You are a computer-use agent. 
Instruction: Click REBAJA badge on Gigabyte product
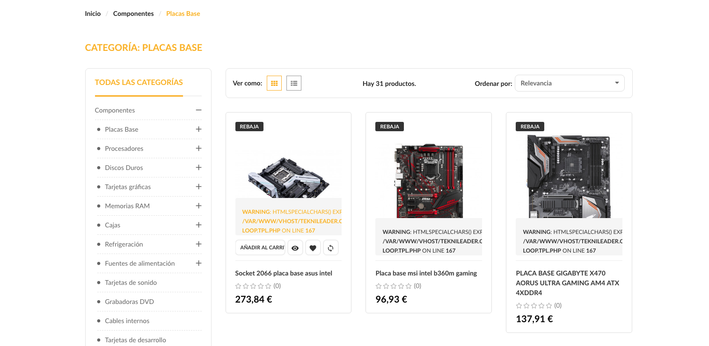tap(530, 127)
